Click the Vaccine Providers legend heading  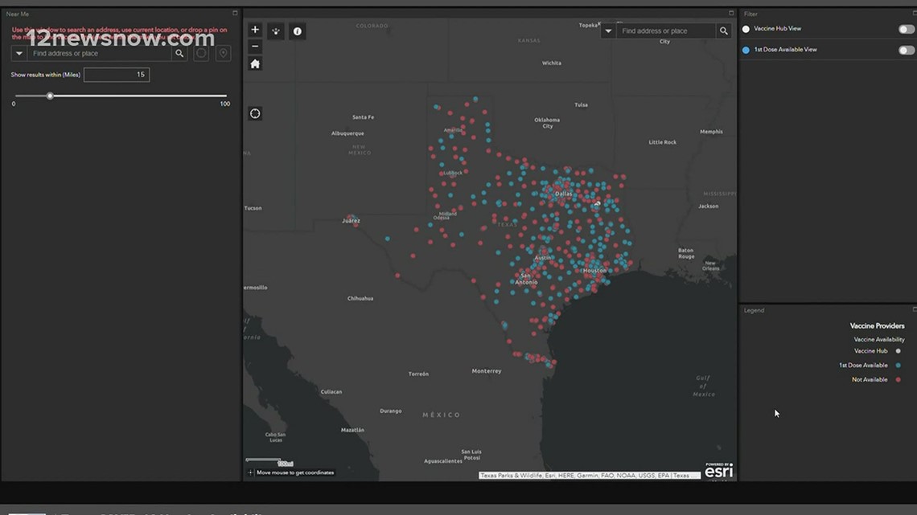877,326
